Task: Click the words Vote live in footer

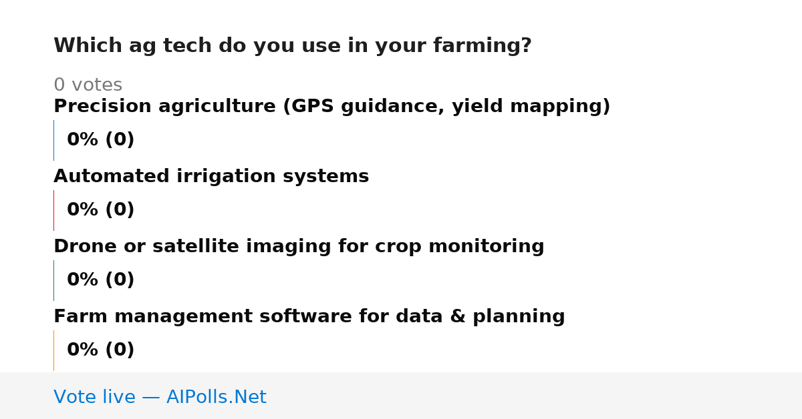Action: [x=94, y=397]
